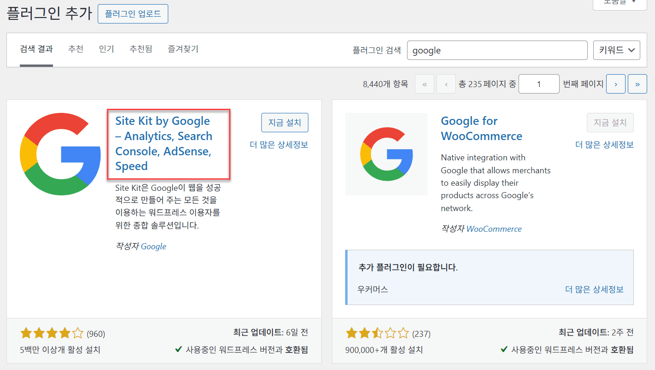This screenshot has width=655, height=370.
Task: Click the plugin search field containing google
Action: pos(497,50)
